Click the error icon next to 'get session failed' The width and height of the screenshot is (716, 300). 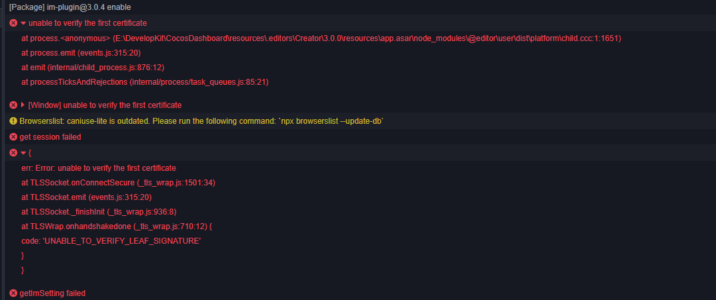(x=13, y=137)
